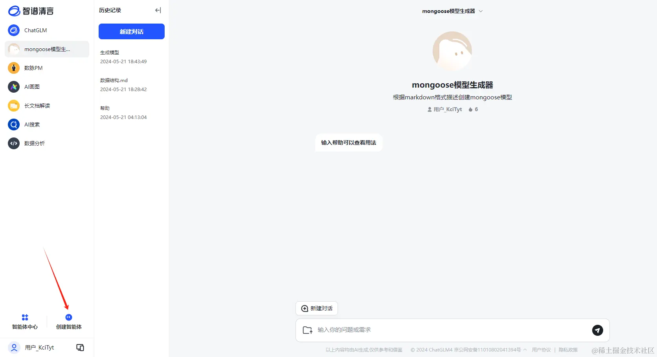Expand the mongoose模型生成器 title dropdown
The image size is (657, 357).
click(x=481, y=11)
